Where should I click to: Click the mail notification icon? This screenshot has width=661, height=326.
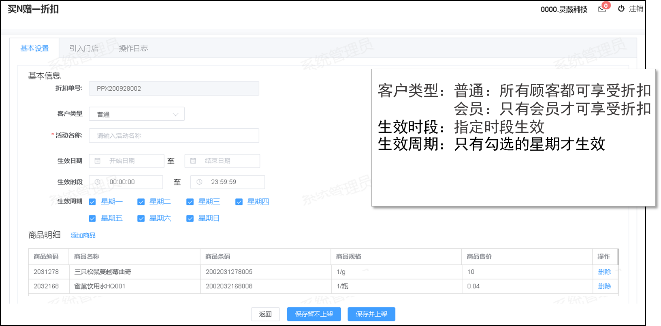[x=602, y=9]
